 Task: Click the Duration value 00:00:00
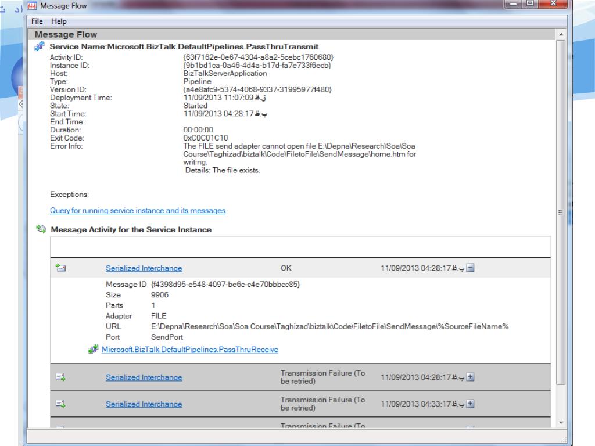[x=198, y=130]
